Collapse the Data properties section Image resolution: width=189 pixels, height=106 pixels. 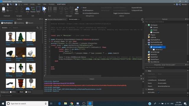coord(146,71)
